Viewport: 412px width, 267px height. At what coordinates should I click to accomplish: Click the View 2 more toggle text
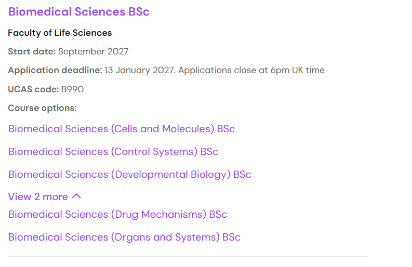(x=38, y=197)
